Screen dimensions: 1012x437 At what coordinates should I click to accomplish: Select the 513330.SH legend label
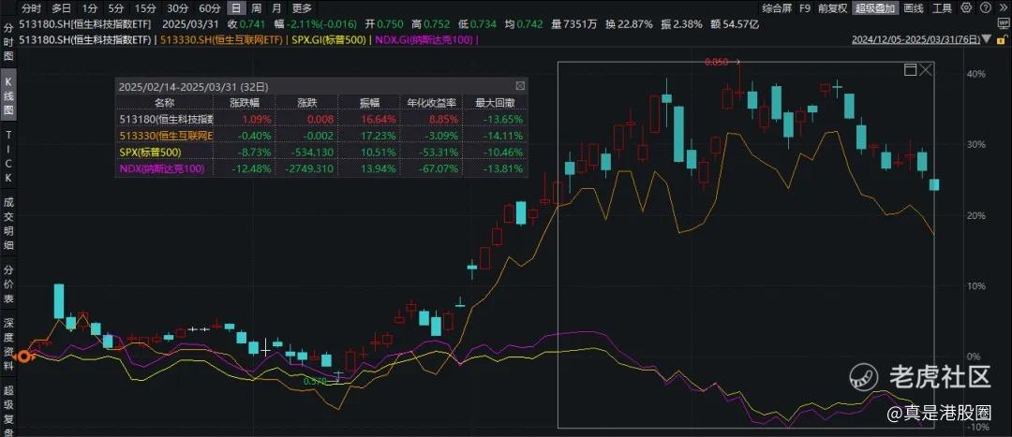coord(220,40)
